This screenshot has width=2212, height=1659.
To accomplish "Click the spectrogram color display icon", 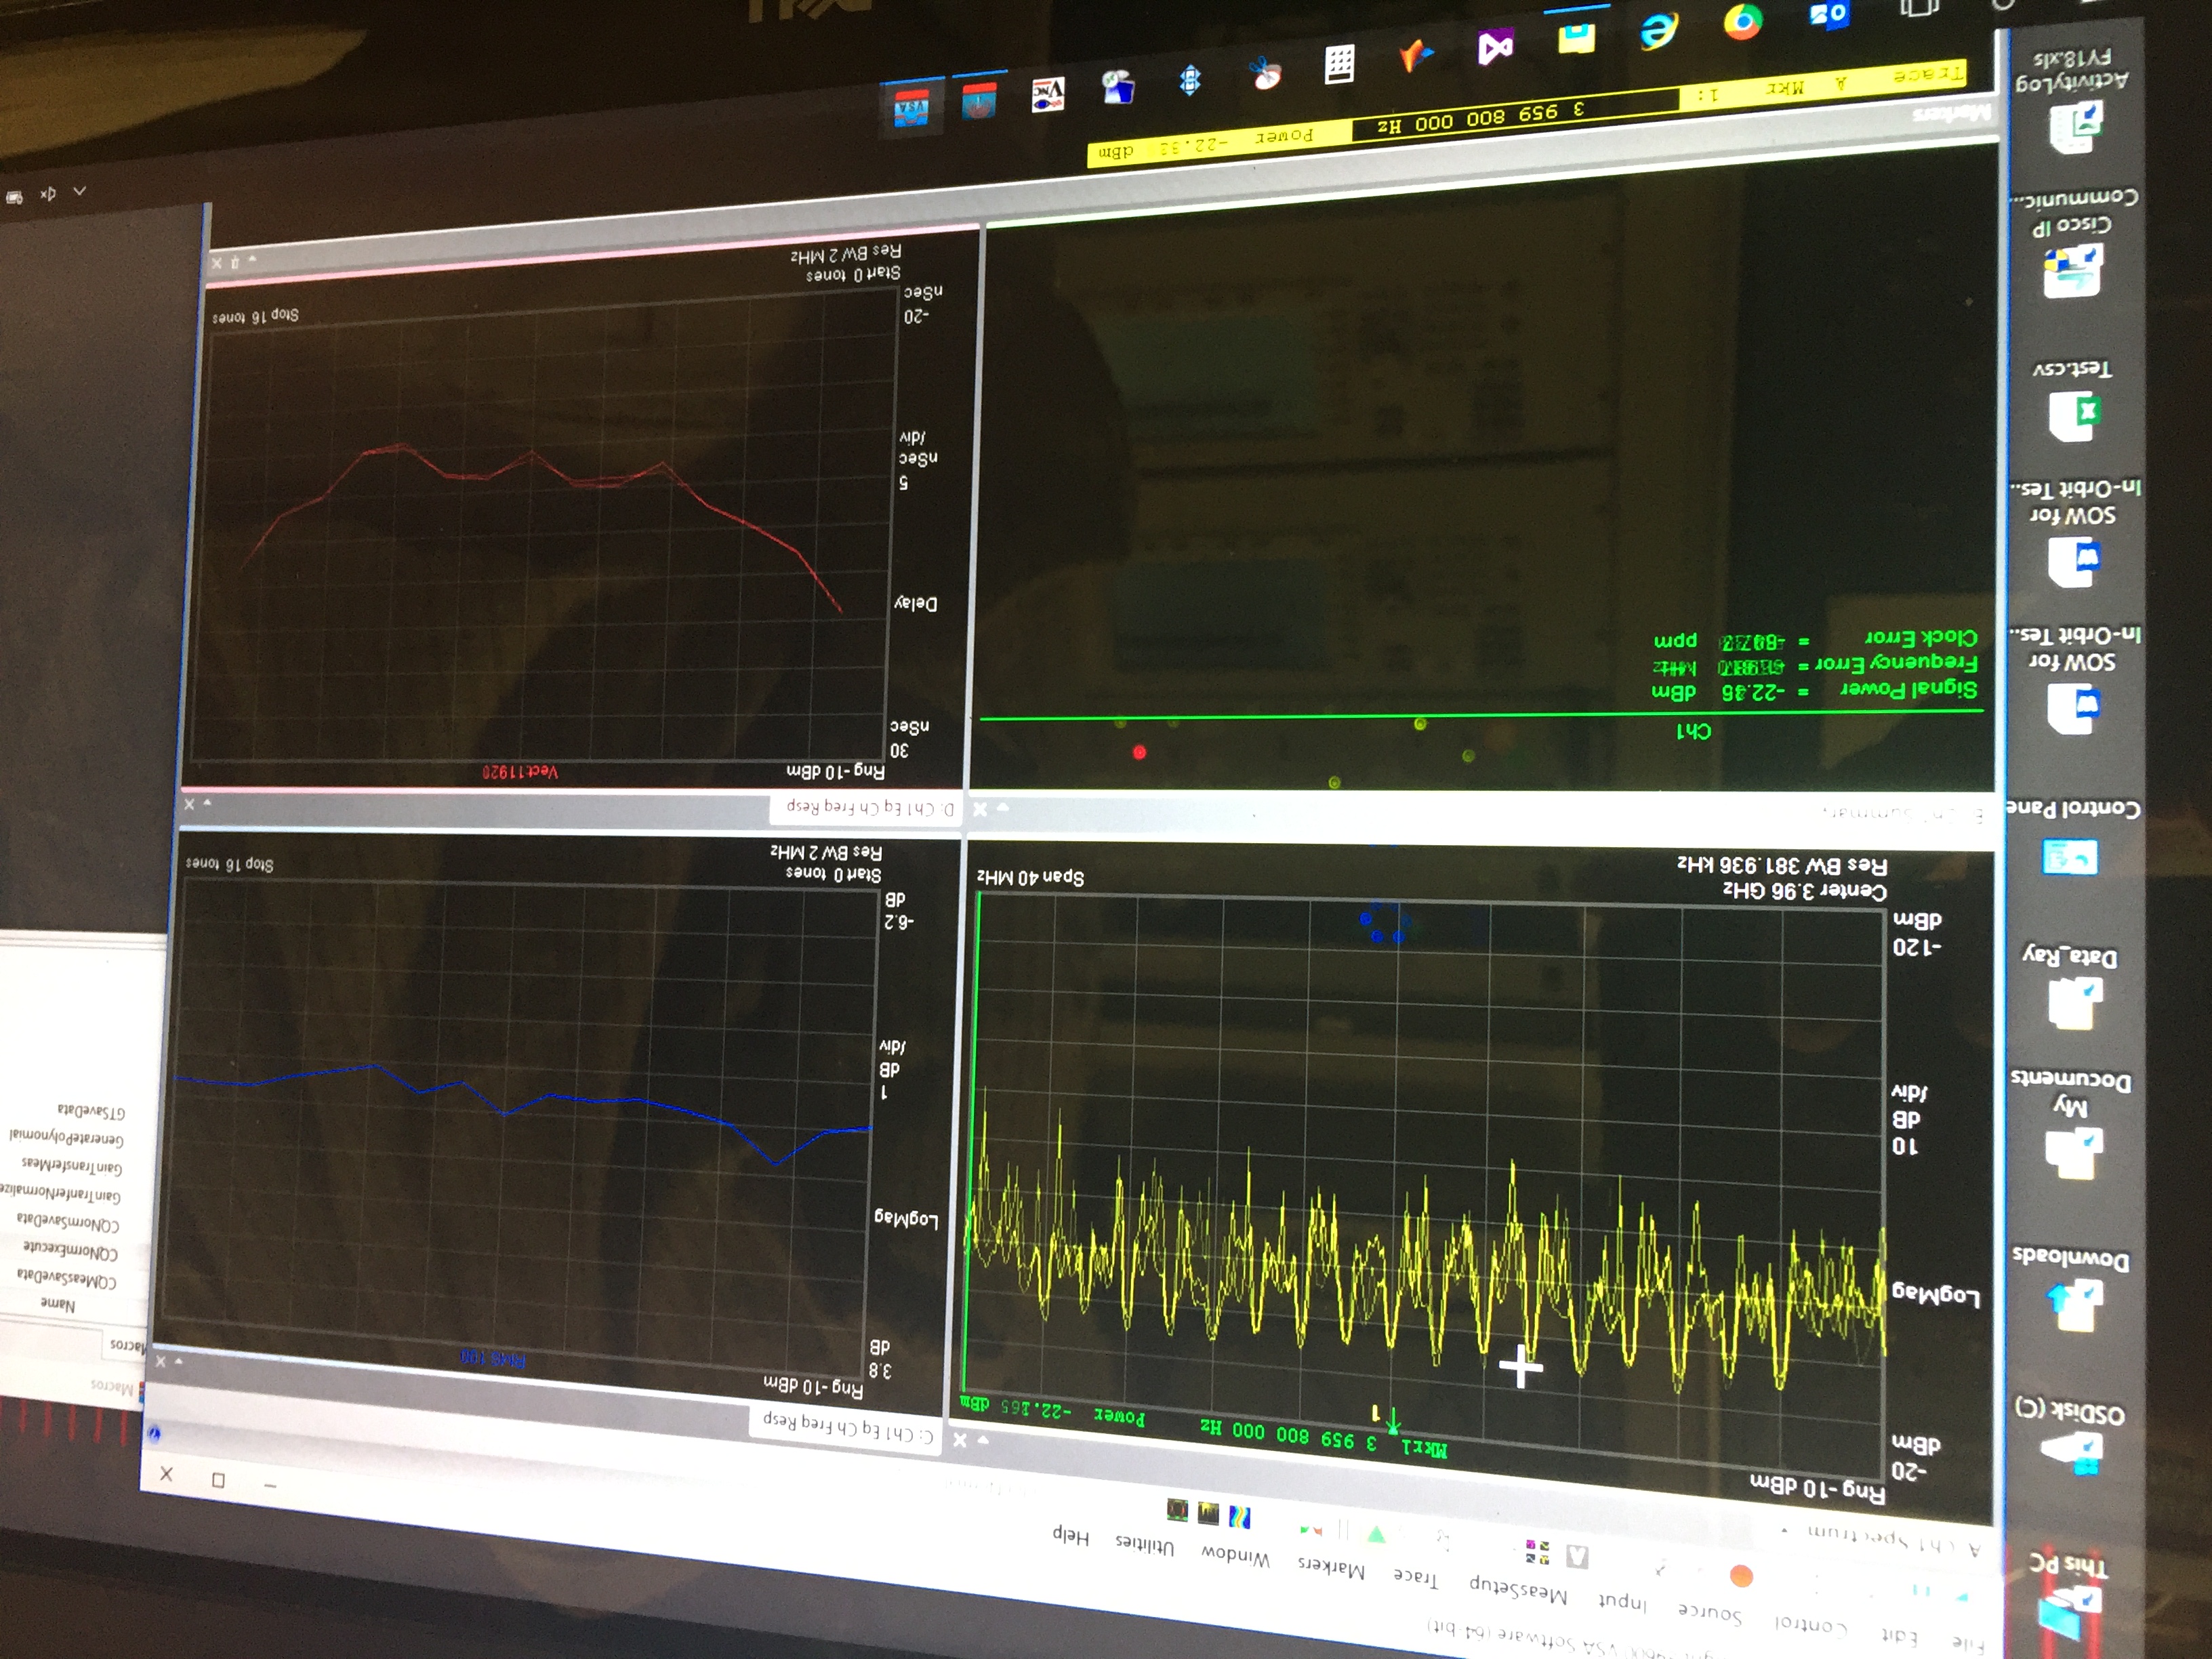I will 1240,1518.
